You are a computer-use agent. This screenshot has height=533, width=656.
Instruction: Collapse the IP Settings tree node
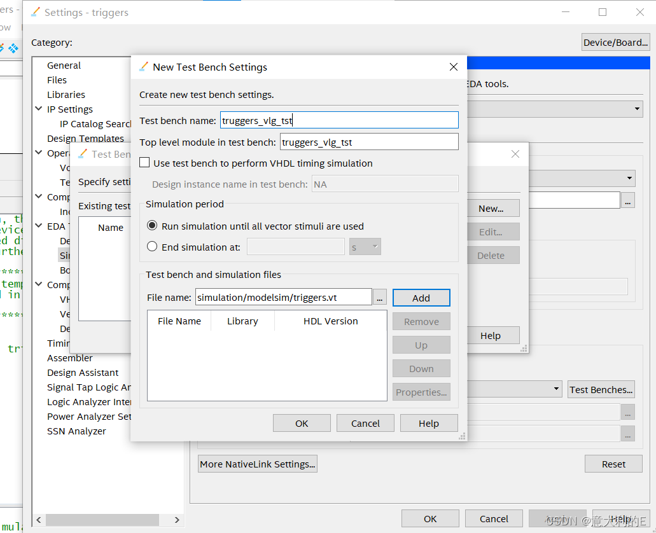pos(38,109)
